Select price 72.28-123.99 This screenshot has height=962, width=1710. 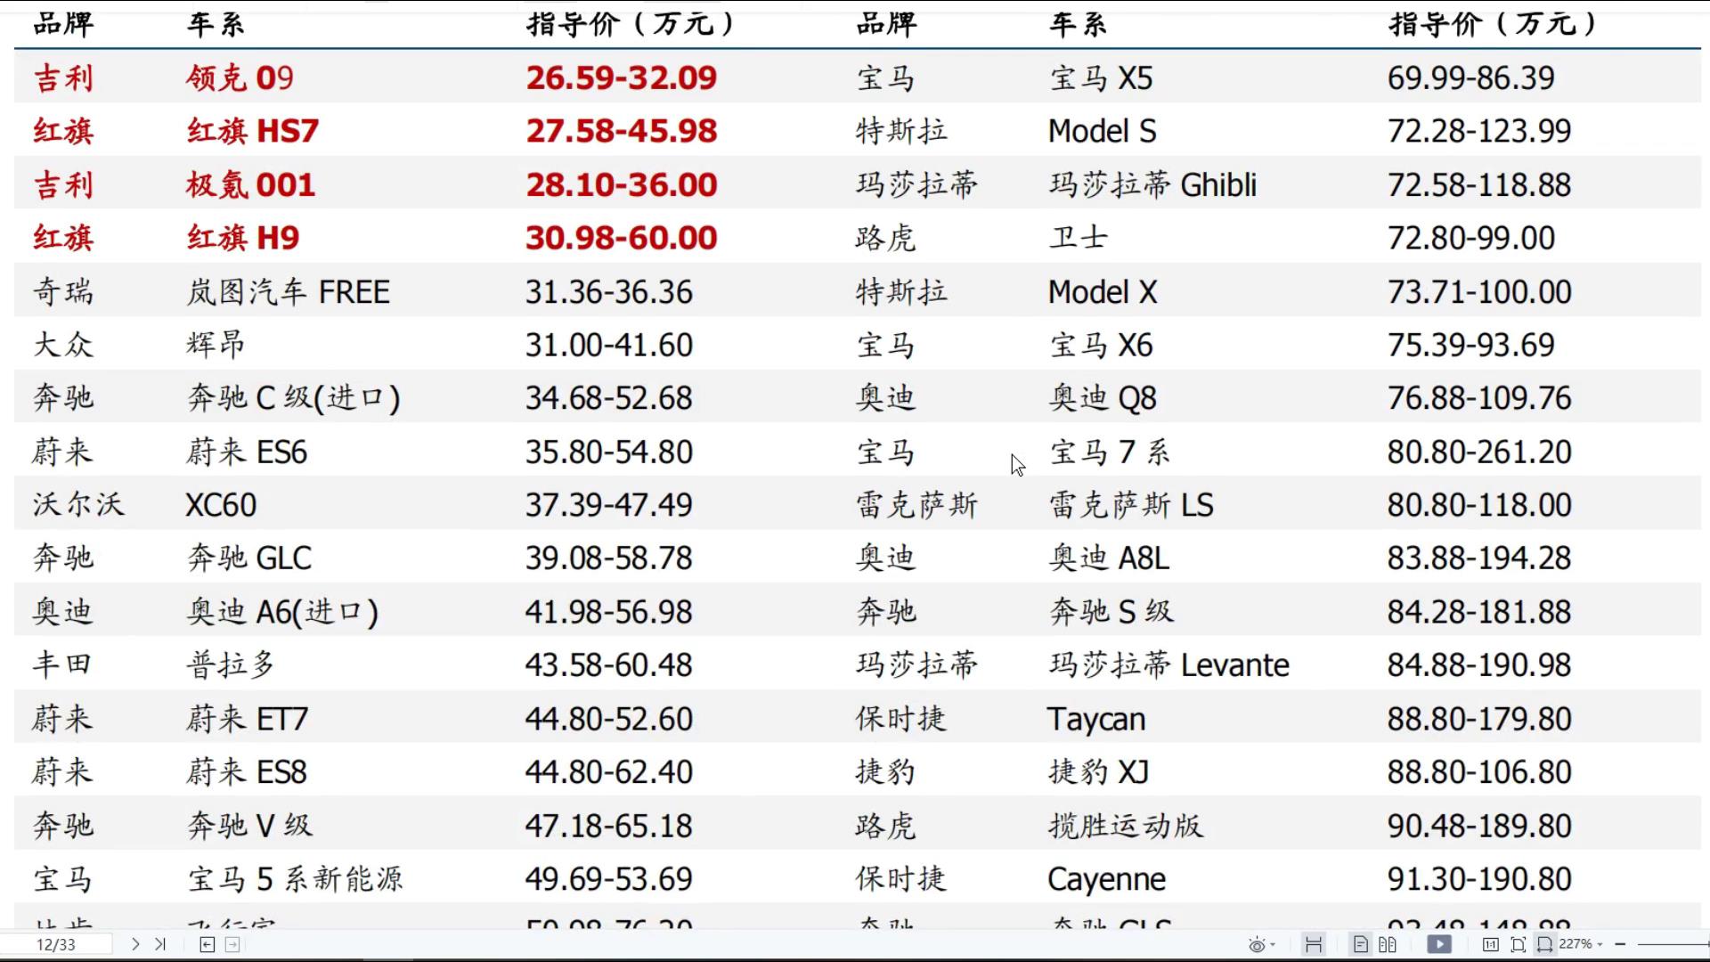[x=1479, y=131]
